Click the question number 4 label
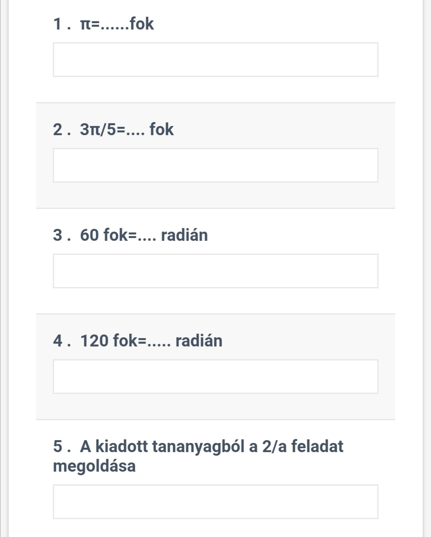Screen dimensions: 431x537 click(58, 341)
